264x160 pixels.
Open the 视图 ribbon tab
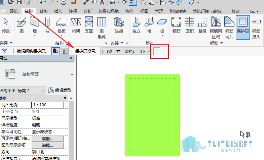(144, 11)
